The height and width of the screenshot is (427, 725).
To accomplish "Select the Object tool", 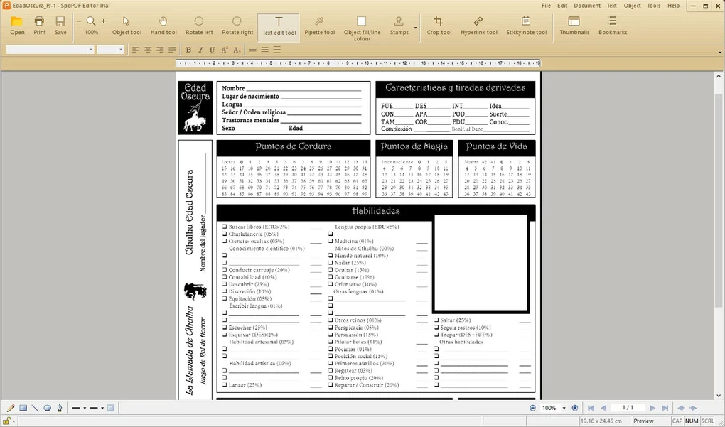I will click(x=127, y=26).
